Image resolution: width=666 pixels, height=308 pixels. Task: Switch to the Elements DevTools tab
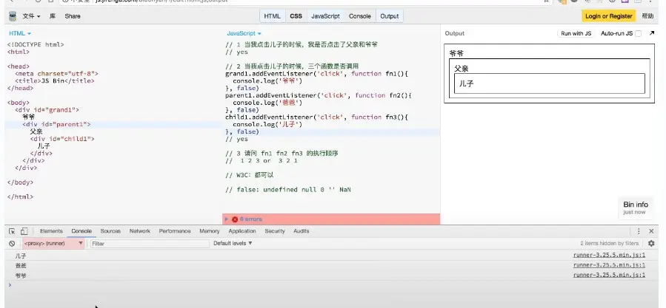click(x=51, y=231)
